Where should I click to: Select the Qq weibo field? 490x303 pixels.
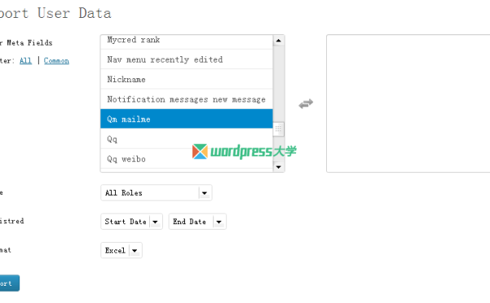click(x=187, y=159)
